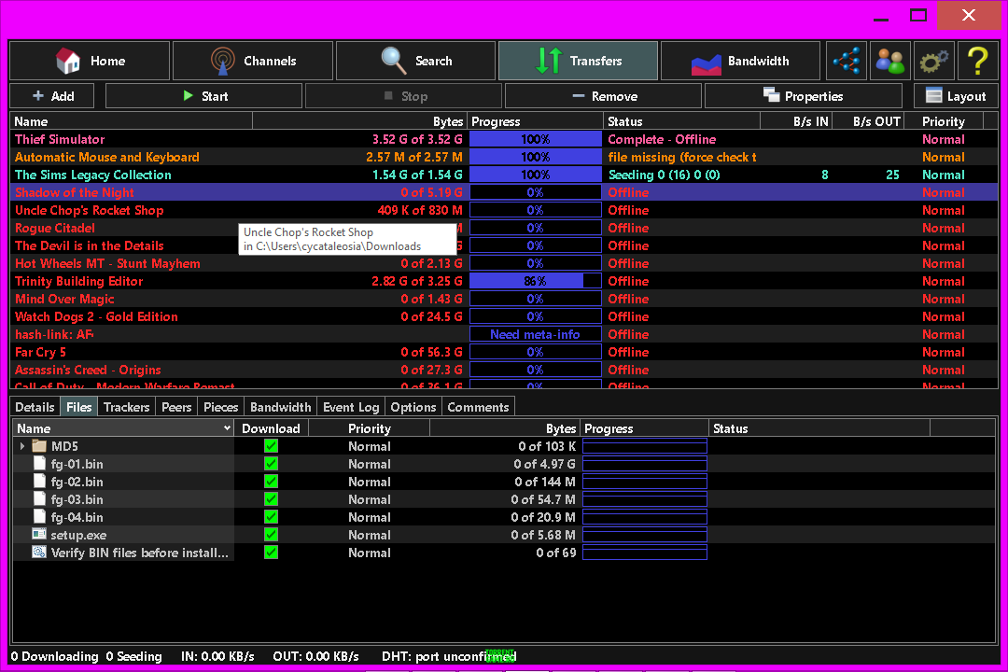The width and height of the screenshot is (1008, 672).
Task: Switch to the Trackers tab
Action: click(126, 407)
